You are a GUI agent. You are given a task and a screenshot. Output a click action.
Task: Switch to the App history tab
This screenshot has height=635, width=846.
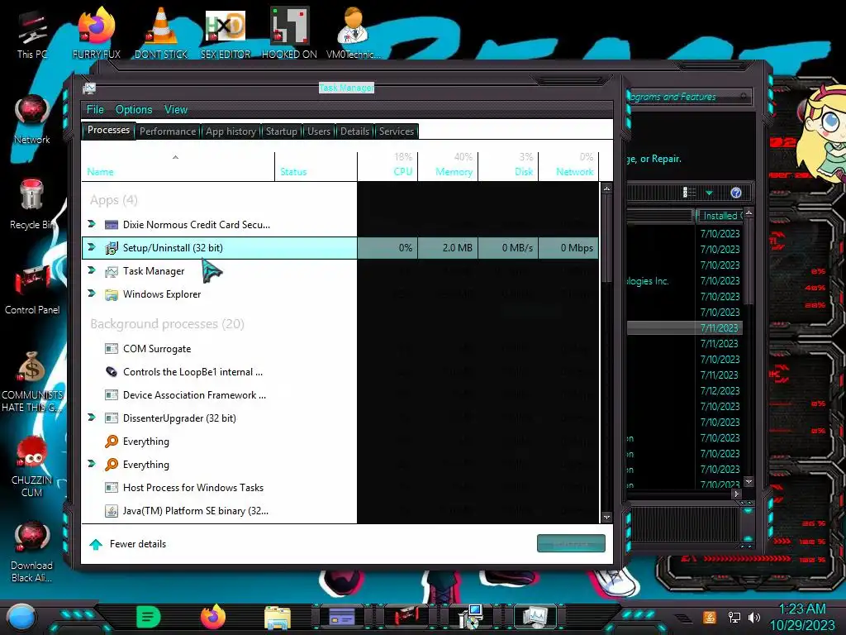231,131
